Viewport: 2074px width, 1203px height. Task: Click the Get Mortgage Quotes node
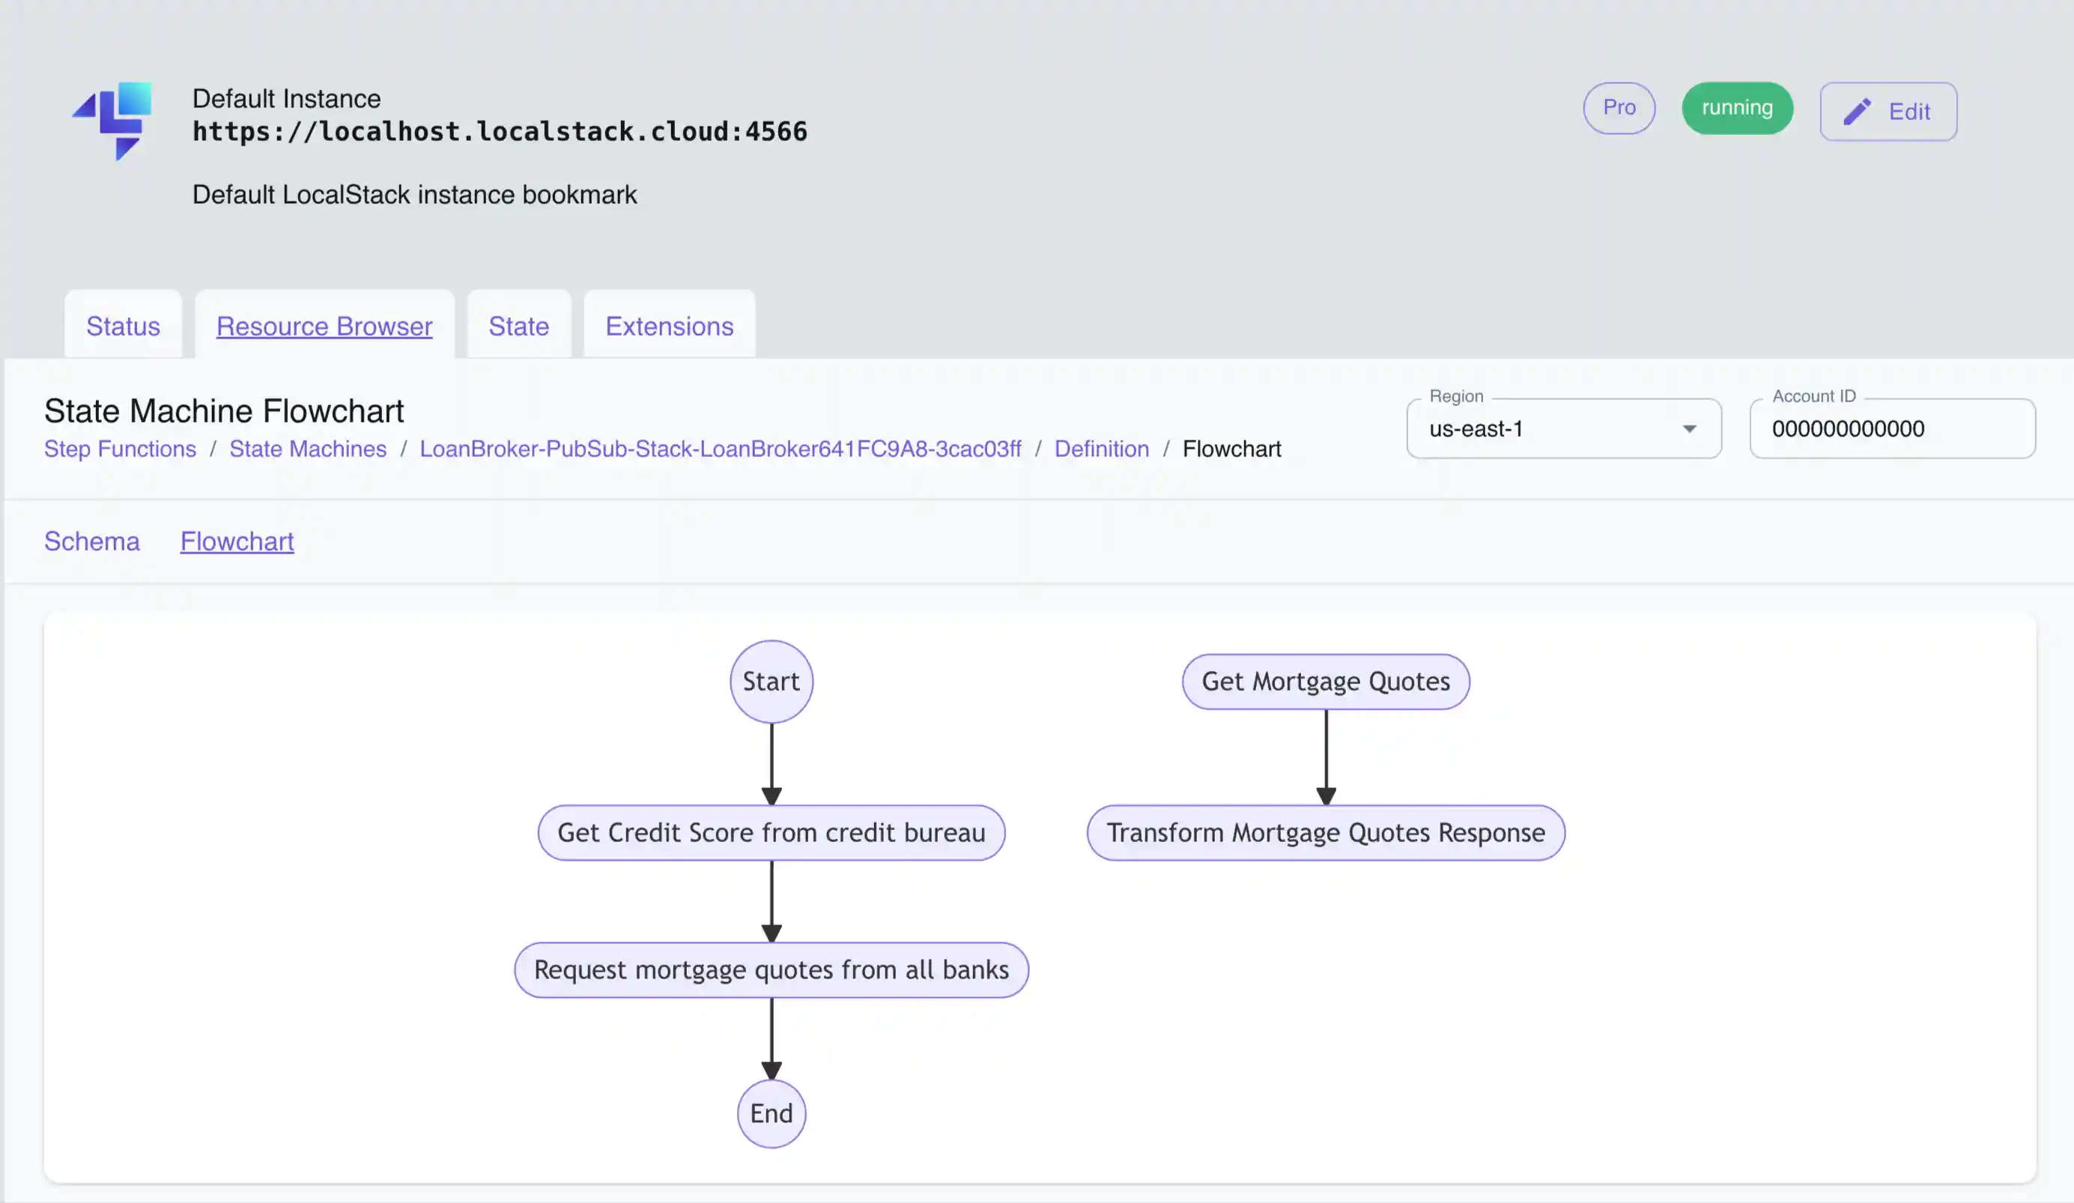[1324, 680]
